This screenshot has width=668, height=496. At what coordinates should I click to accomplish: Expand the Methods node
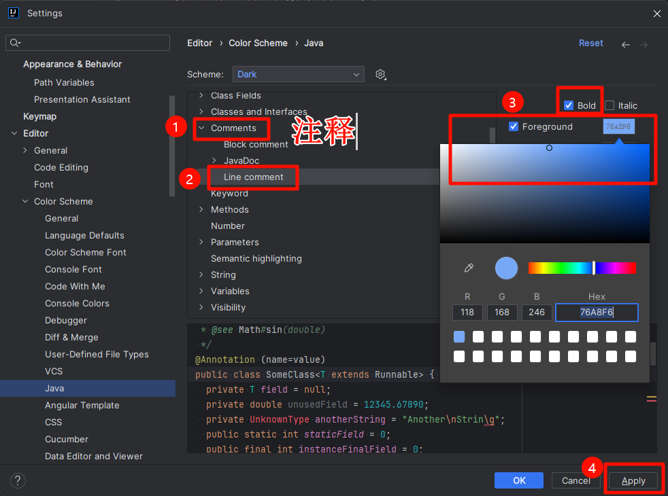coord(201,209)
